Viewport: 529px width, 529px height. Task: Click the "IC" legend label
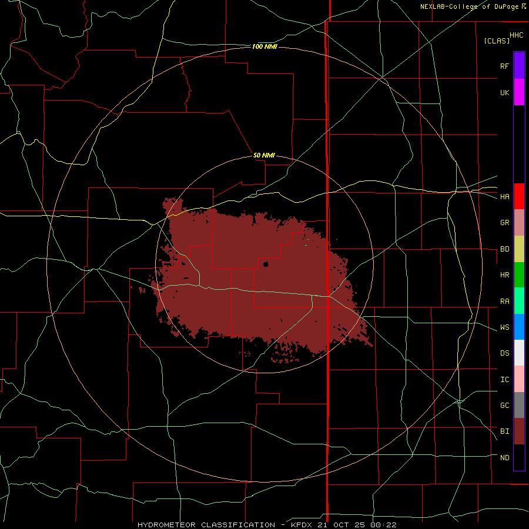tap(504, 380)
